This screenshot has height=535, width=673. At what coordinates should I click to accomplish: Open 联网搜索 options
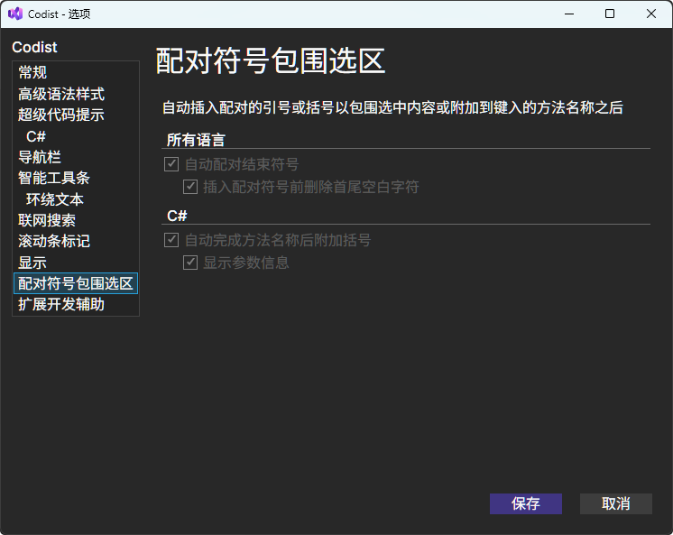[x=47, y=220]
